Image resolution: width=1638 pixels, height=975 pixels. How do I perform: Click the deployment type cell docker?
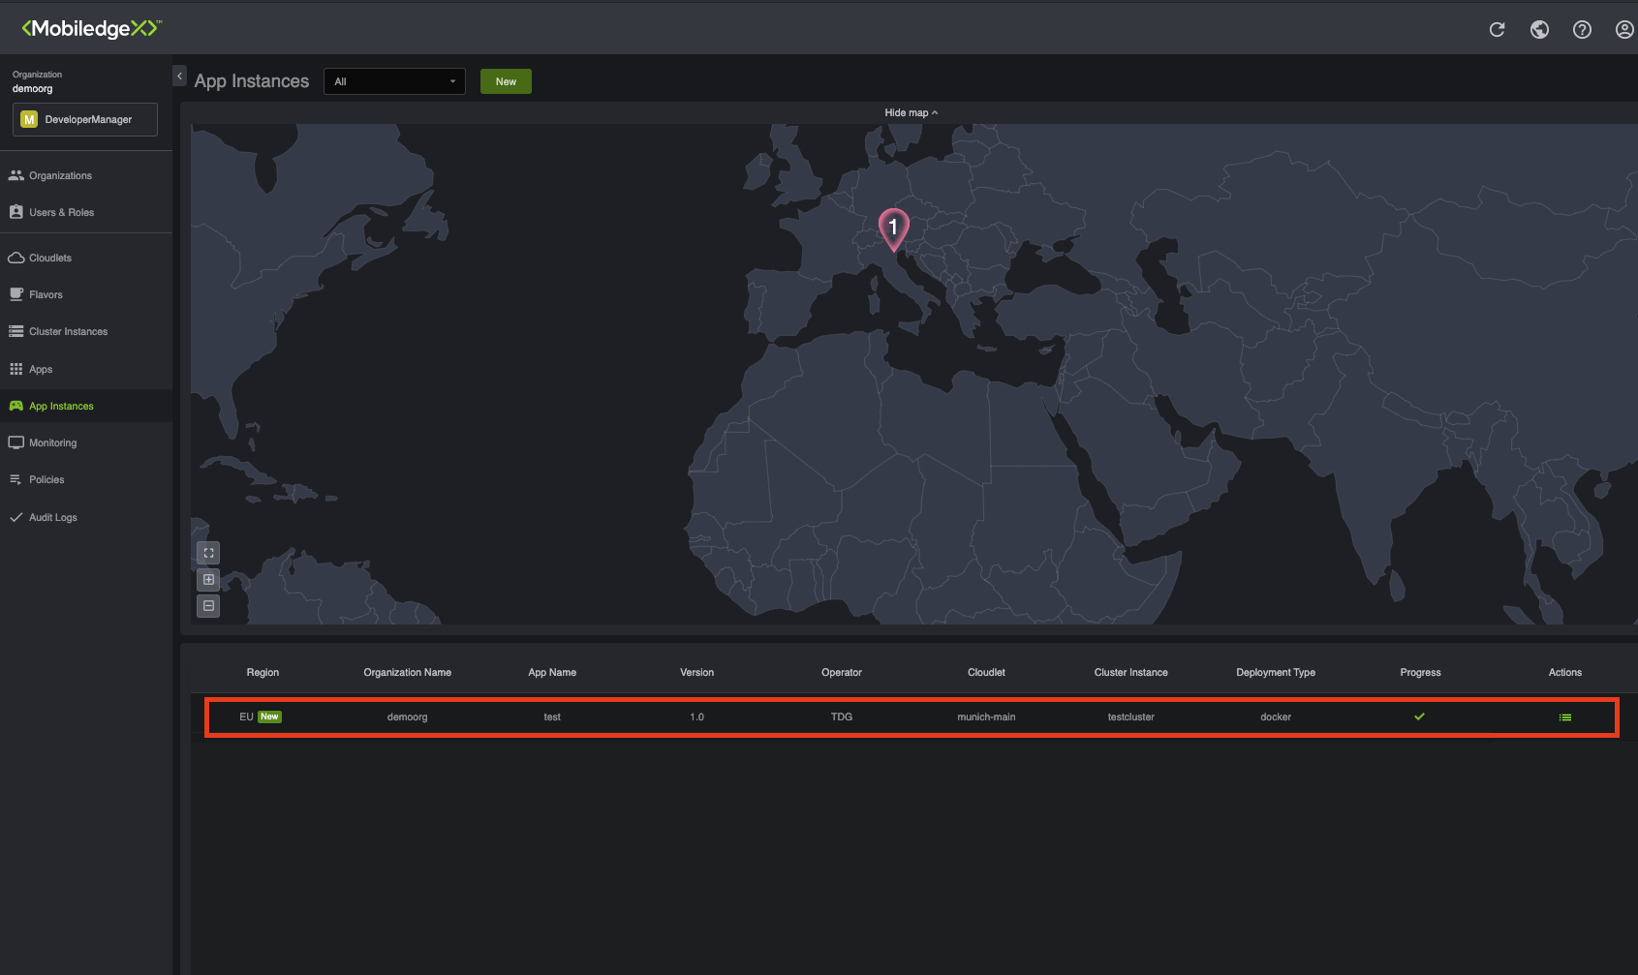tap(1276, 716)
